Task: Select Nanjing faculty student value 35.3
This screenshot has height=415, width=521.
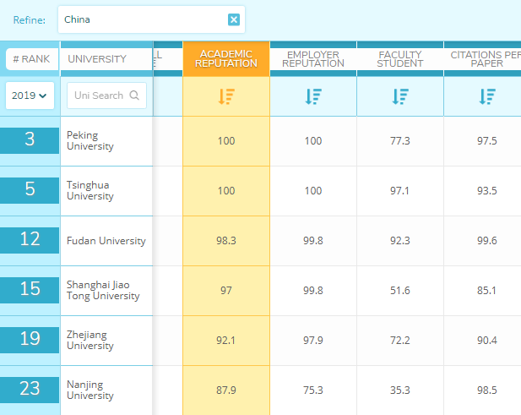Action: click(400, 390)
